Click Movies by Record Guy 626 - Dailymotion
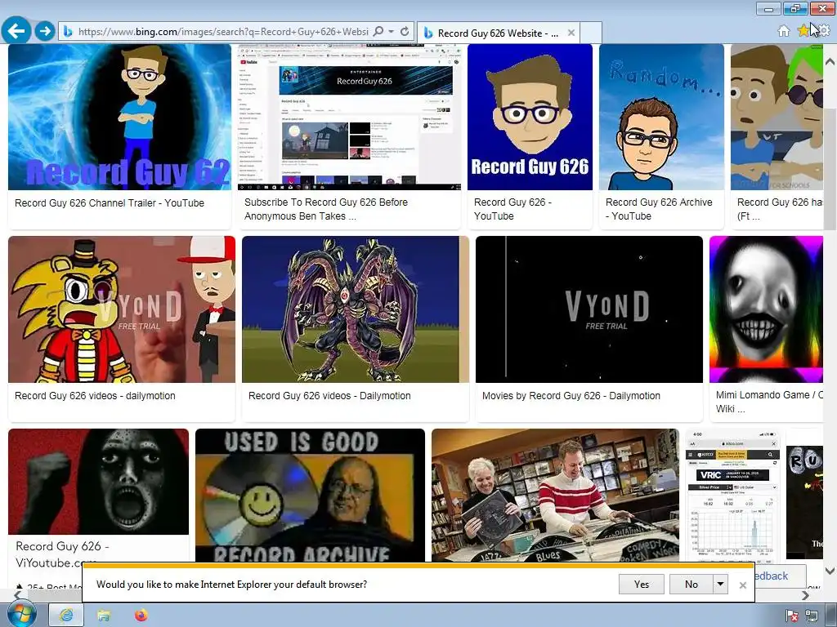The image size is (837, 627). (x=571, y=396)
